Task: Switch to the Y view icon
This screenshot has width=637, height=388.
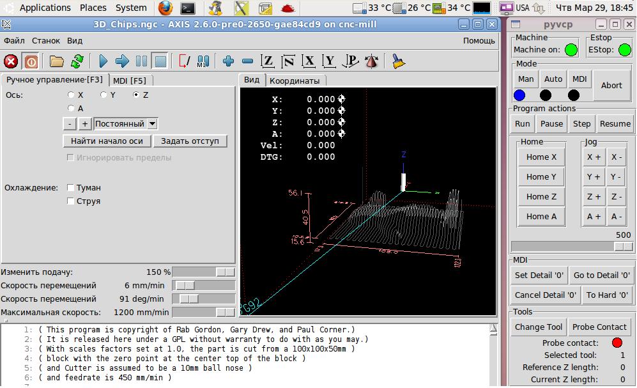Action: 328,62
